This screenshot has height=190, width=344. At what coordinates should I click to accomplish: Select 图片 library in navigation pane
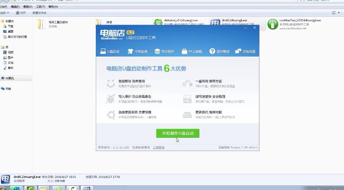click(x=8, y=57)
